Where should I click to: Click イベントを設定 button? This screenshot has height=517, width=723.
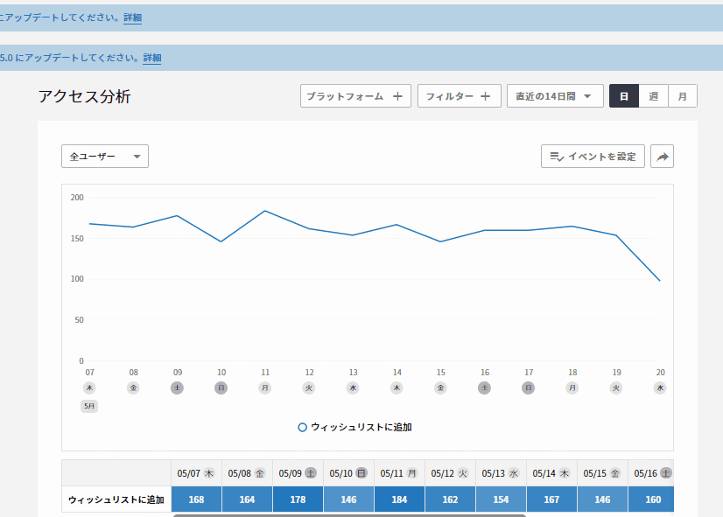tap(593, 157)
